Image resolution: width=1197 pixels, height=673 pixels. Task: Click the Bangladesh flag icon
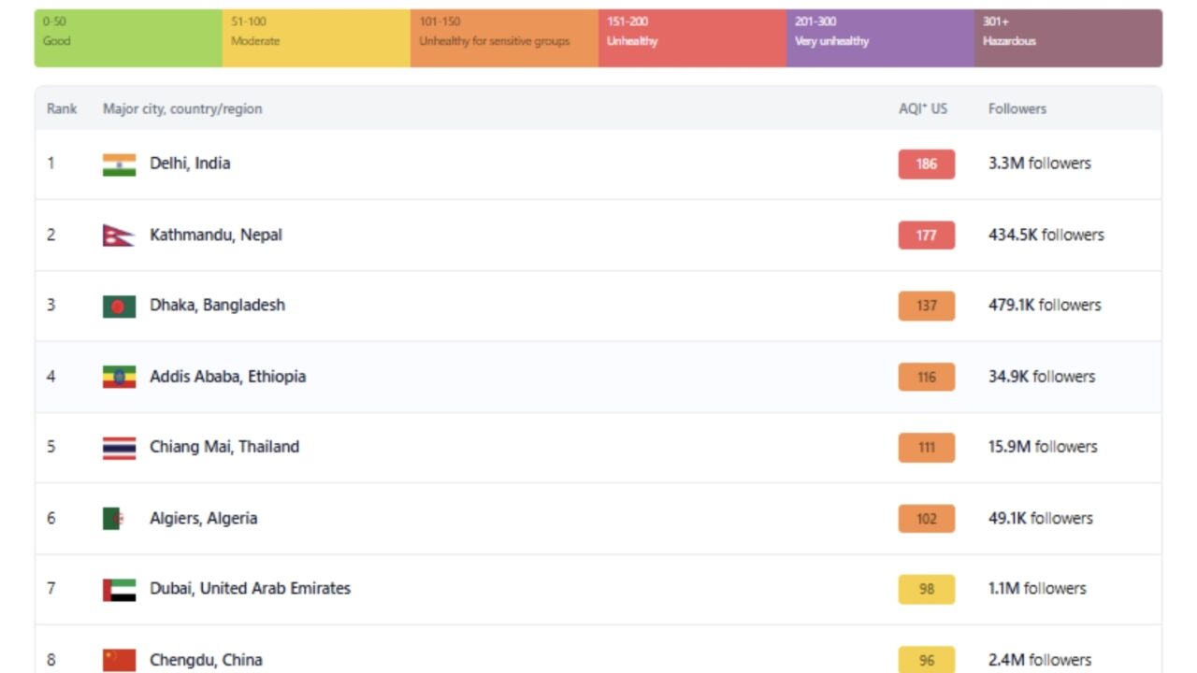(x=119, y=306)
